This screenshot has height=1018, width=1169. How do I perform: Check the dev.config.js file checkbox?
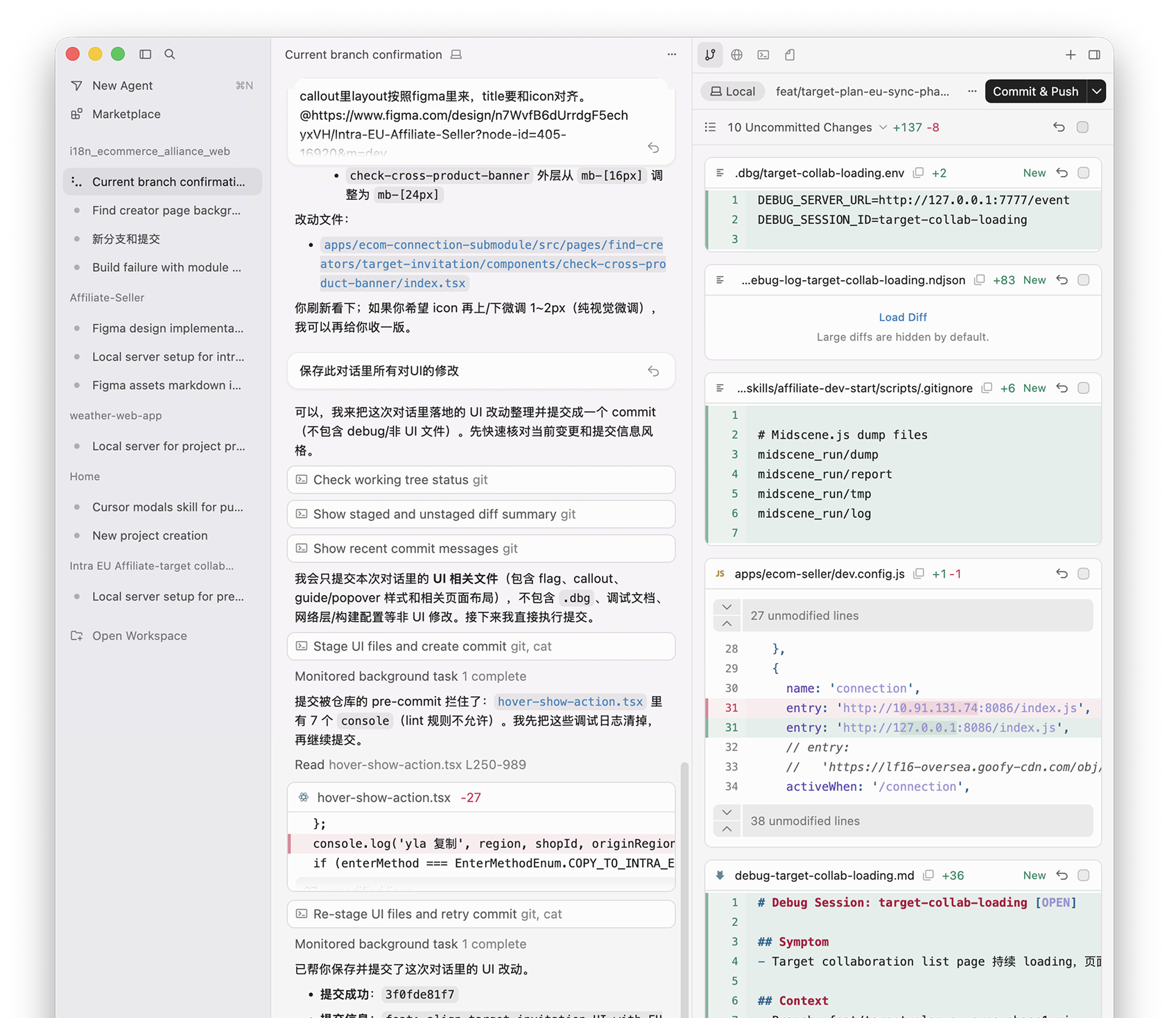pos(1084,573)
